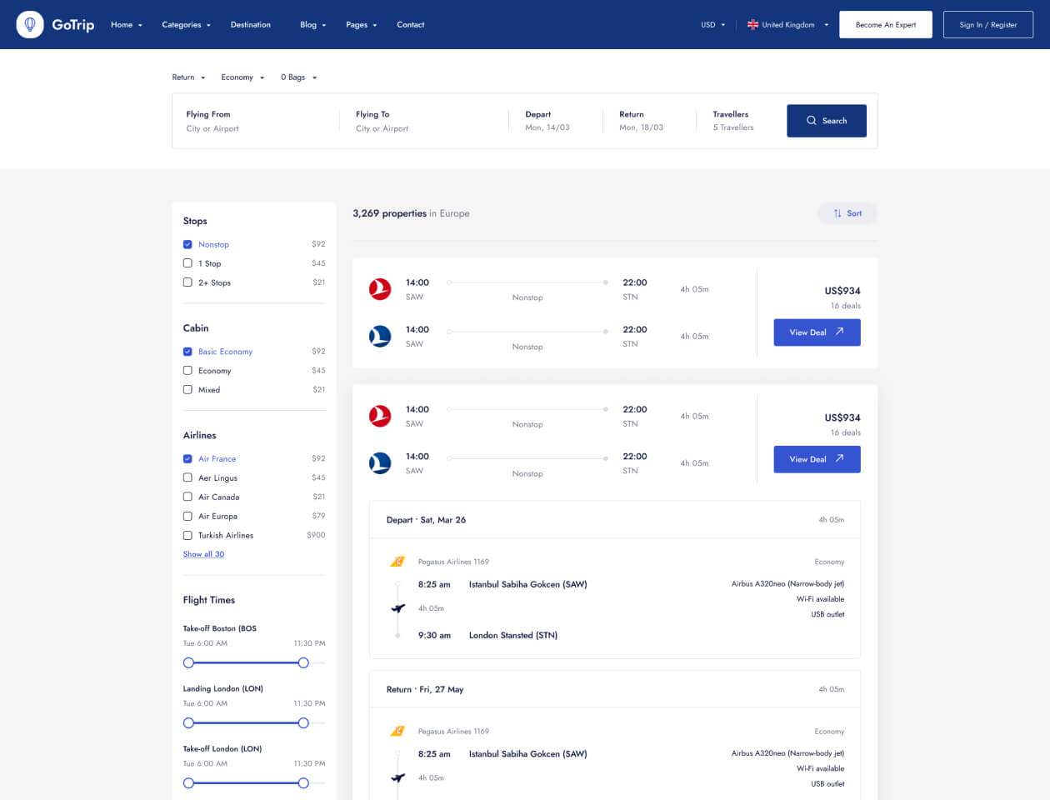This screenshot has width=1050, height=800.
Task: Open the 0 Bags dropdown
Action: 298,77
